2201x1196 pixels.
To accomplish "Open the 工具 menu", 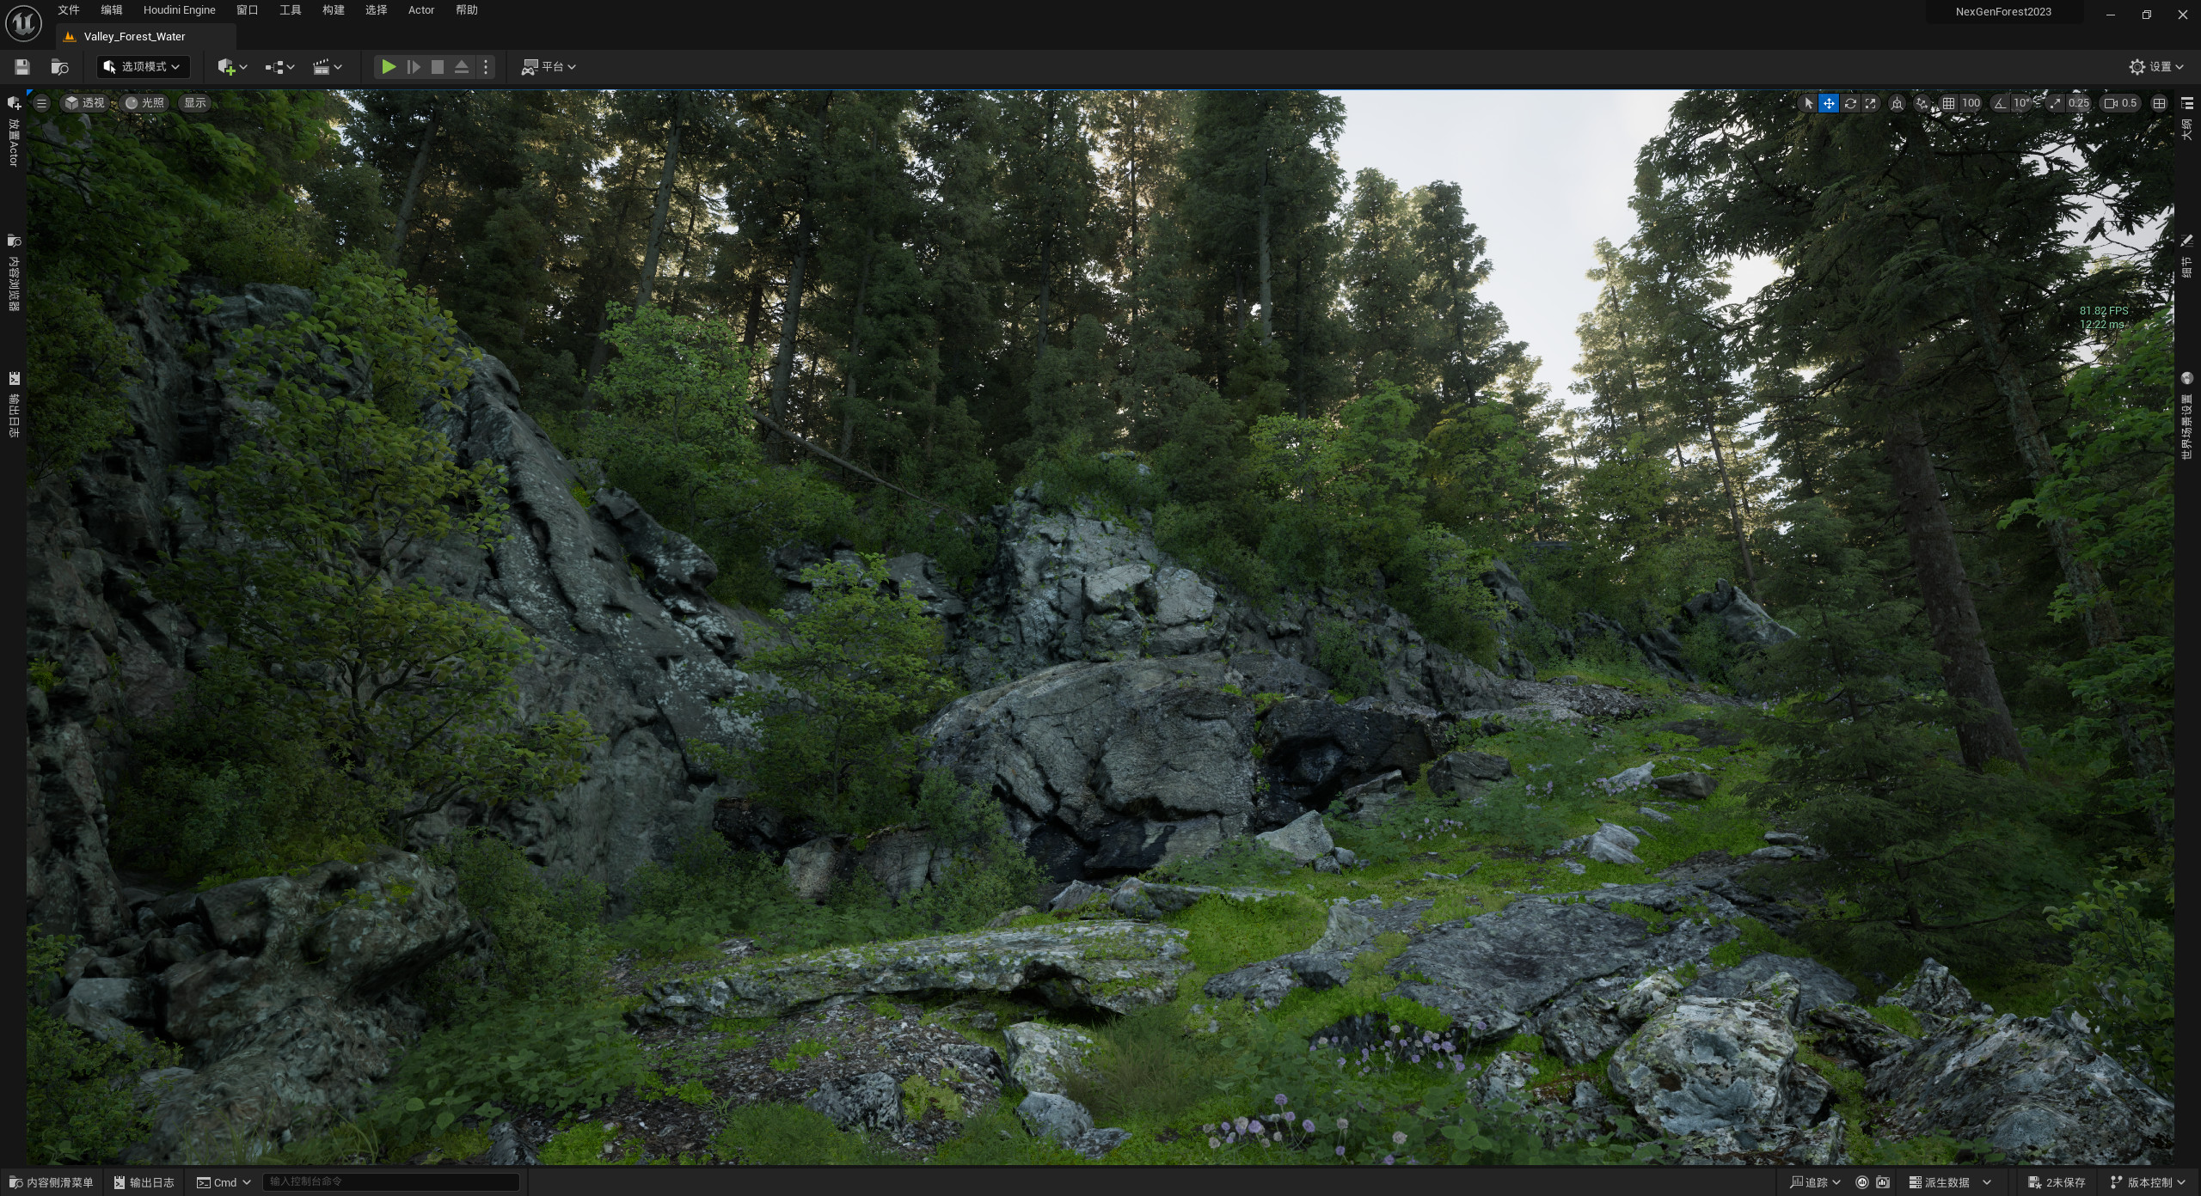I will coord(291,10).
